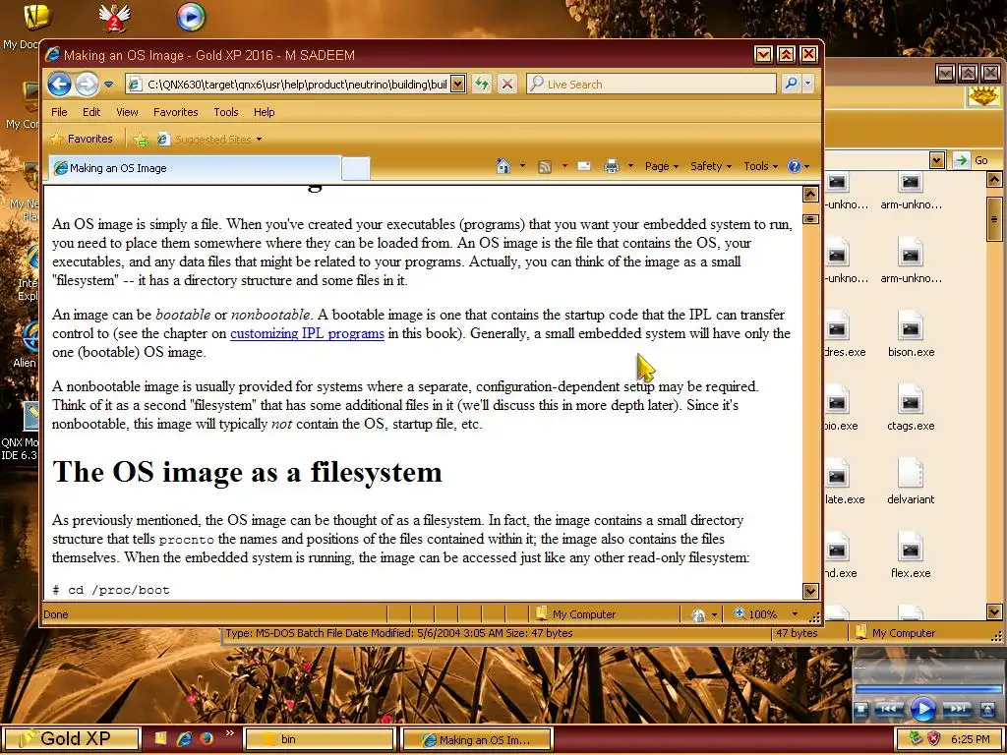
Task: Click the first quick launch folder icon
Action: [160, 738]
